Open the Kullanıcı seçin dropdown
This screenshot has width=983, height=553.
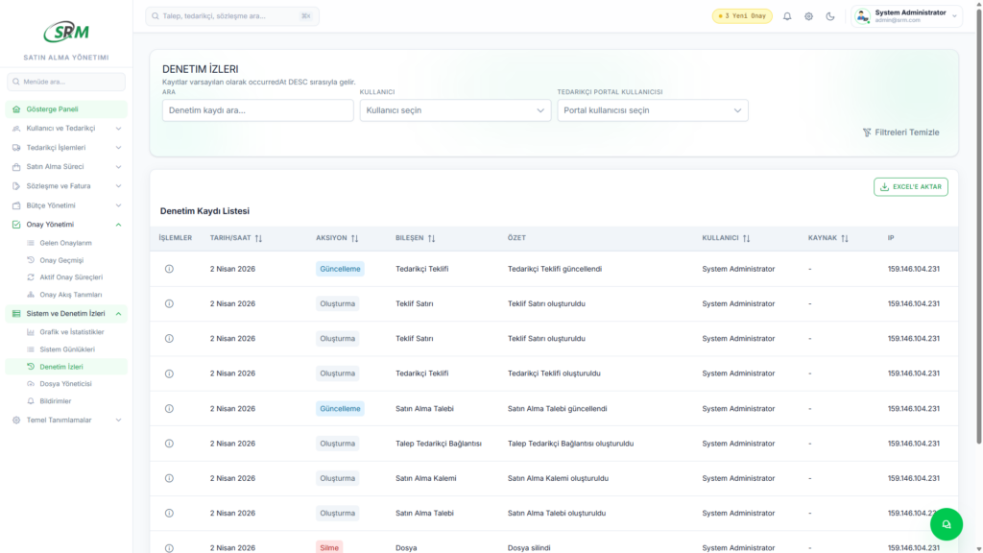point(455,110)
